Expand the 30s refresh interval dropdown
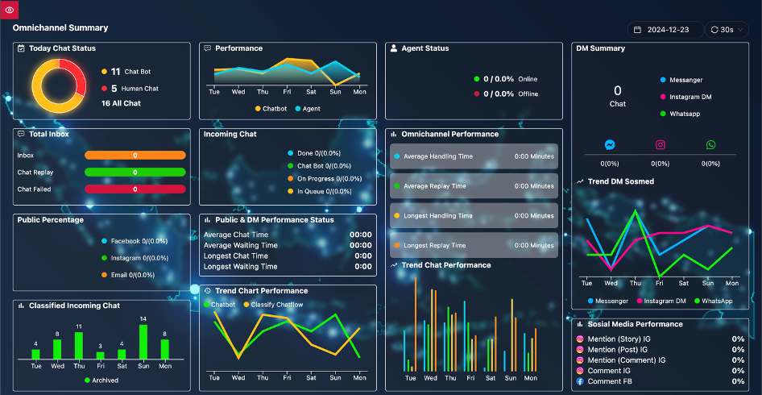Screen dimensions: 762x395 [x=727, y=30]
